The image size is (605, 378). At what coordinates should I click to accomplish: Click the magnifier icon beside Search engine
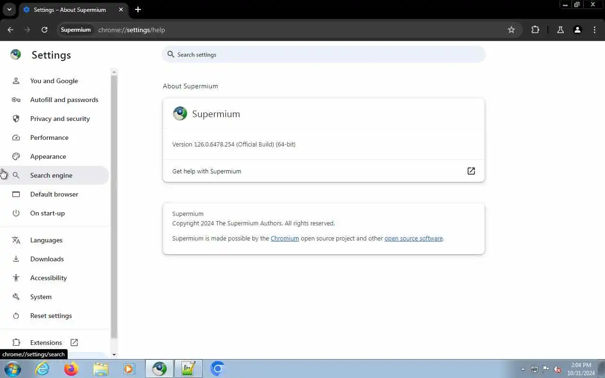point(16,175)
